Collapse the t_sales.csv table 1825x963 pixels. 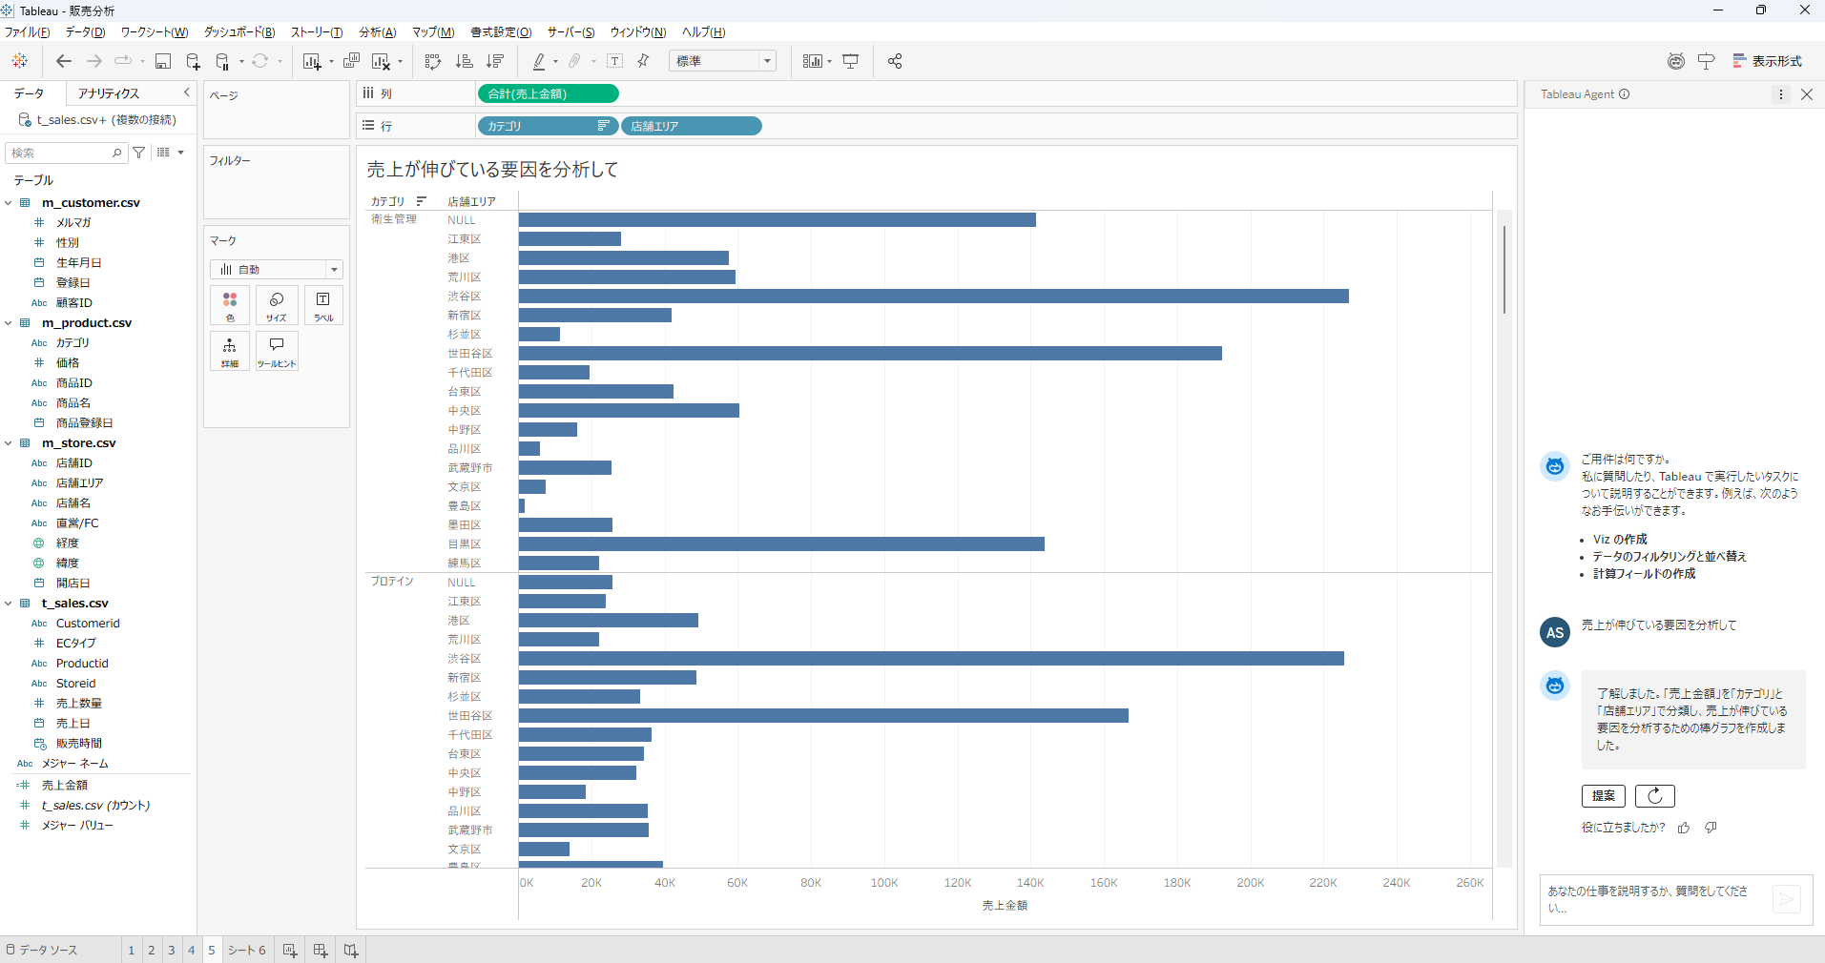coord(9,604)
